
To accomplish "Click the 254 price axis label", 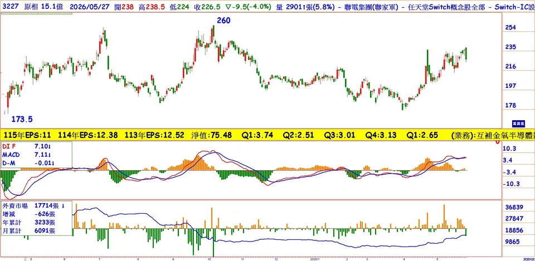I will [x=510, y=28].
